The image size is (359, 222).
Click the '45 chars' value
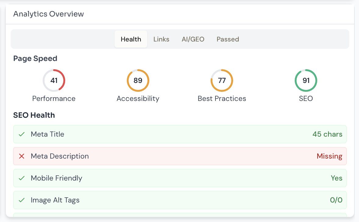tap(327, 134)
